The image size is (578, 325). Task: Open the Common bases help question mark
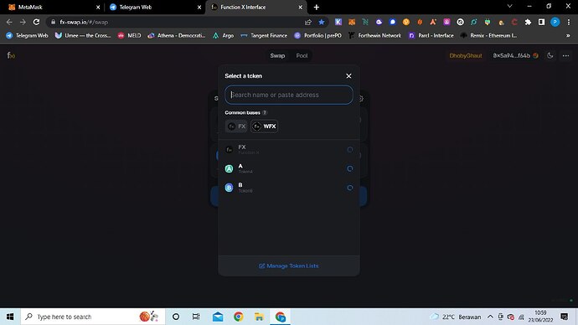265,113
